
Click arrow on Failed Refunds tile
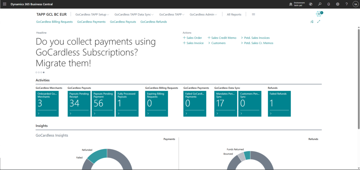271,114
